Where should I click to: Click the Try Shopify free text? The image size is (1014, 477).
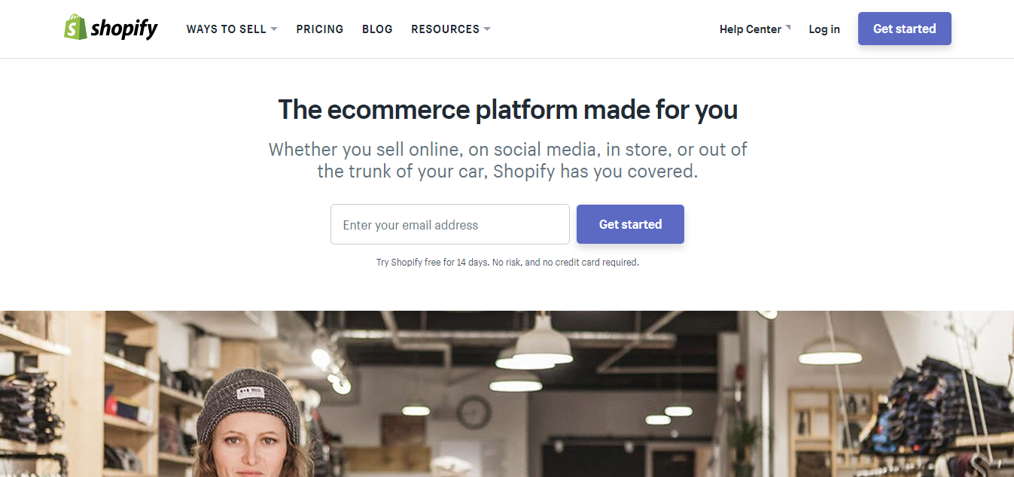506,262
